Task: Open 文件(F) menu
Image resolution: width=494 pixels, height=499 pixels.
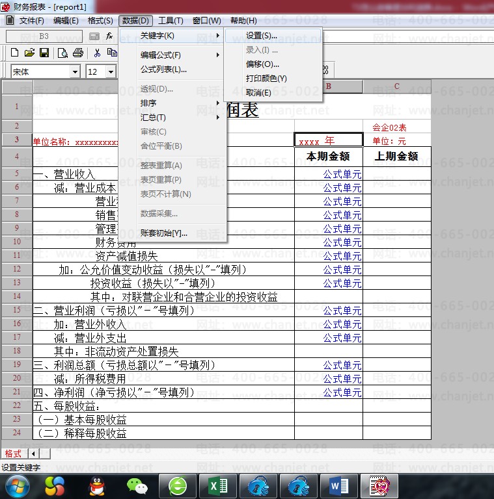Action: 31,21
